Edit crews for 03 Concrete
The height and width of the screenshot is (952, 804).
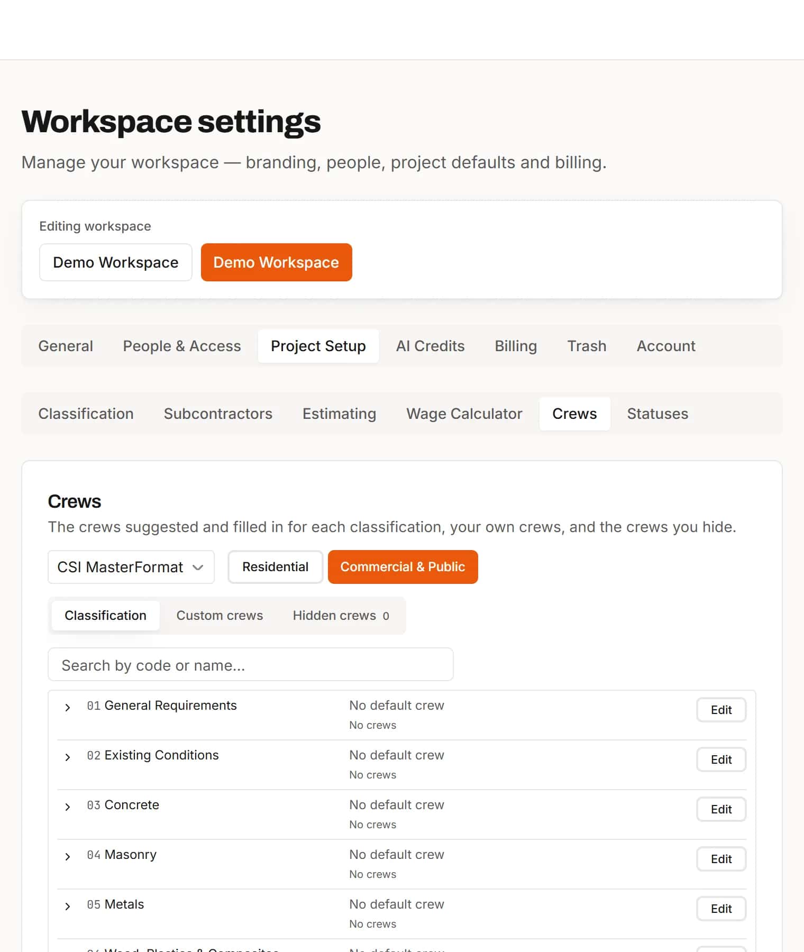coord(721,809)
